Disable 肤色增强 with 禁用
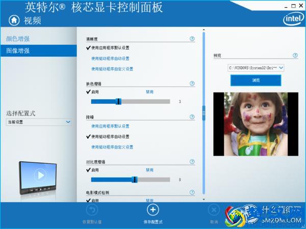 149,92
